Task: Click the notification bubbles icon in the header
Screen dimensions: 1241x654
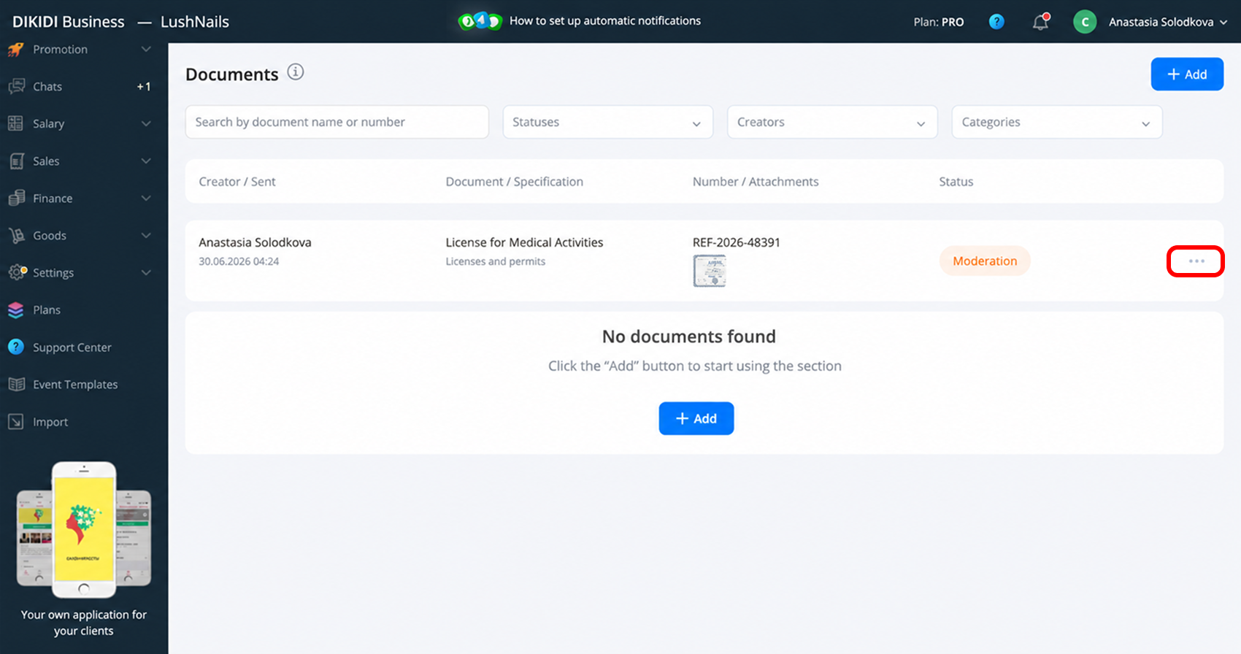Action: click(480, 21)
